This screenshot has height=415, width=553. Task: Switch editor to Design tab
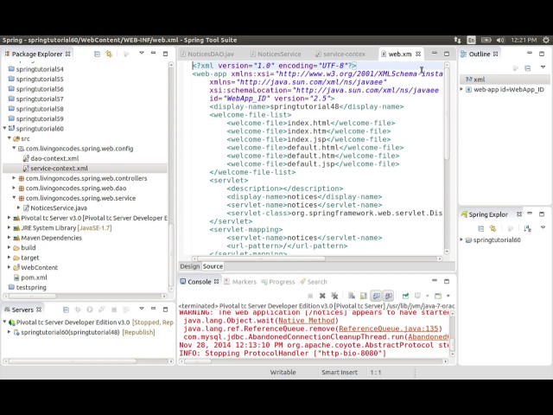point(190,266)
